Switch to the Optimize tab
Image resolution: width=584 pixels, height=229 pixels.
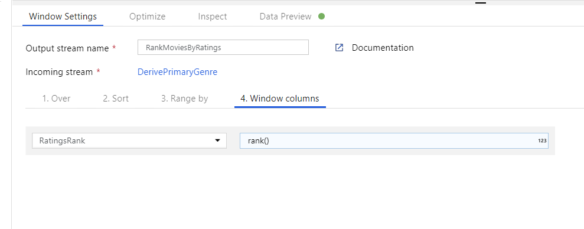tap(147, 17)
